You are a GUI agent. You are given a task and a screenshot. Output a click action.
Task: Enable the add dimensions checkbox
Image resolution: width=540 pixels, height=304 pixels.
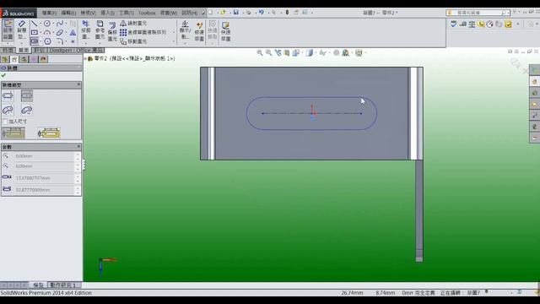point(5,122)
